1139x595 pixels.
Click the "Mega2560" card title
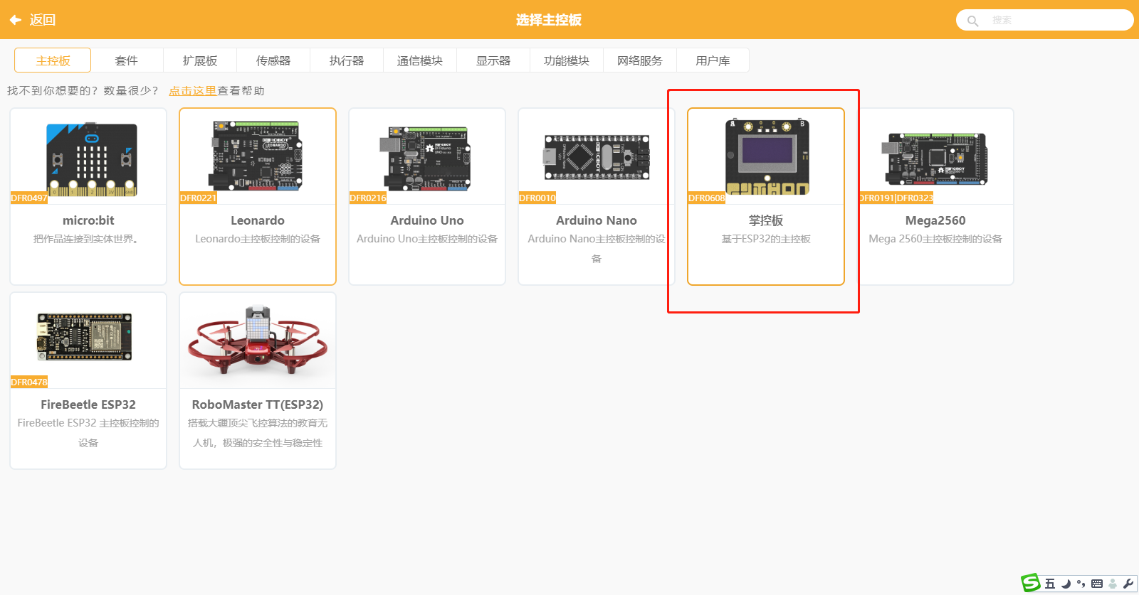click(935, 220)
